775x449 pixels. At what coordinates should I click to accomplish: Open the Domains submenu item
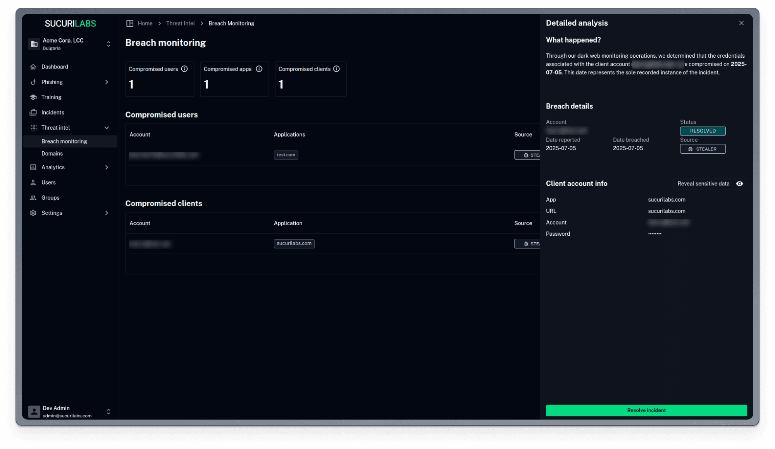click(52, 154)
